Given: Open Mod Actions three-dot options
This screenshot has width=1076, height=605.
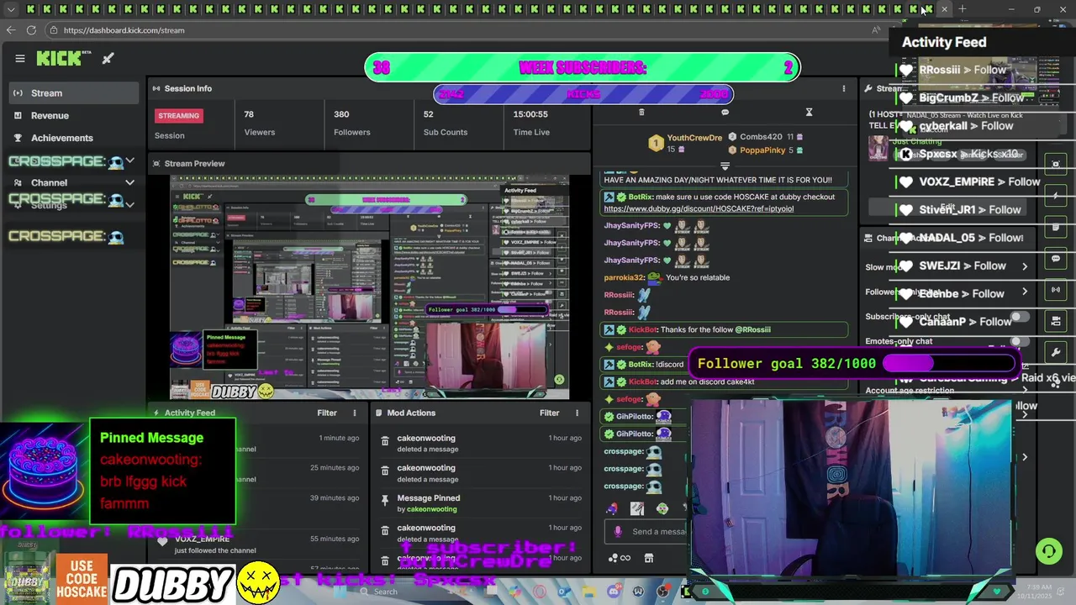Looking at the screenshot, I should pyautogui.click(x=577, y=413).
